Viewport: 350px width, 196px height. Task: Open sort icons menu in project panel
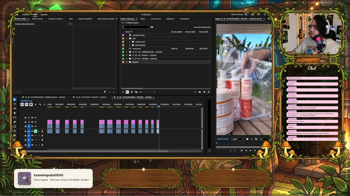[154, 92]
